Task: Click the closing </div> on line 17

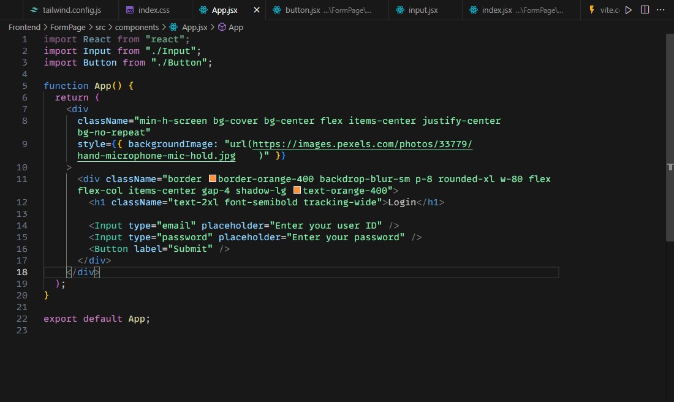Action: (x=94, y=260)
